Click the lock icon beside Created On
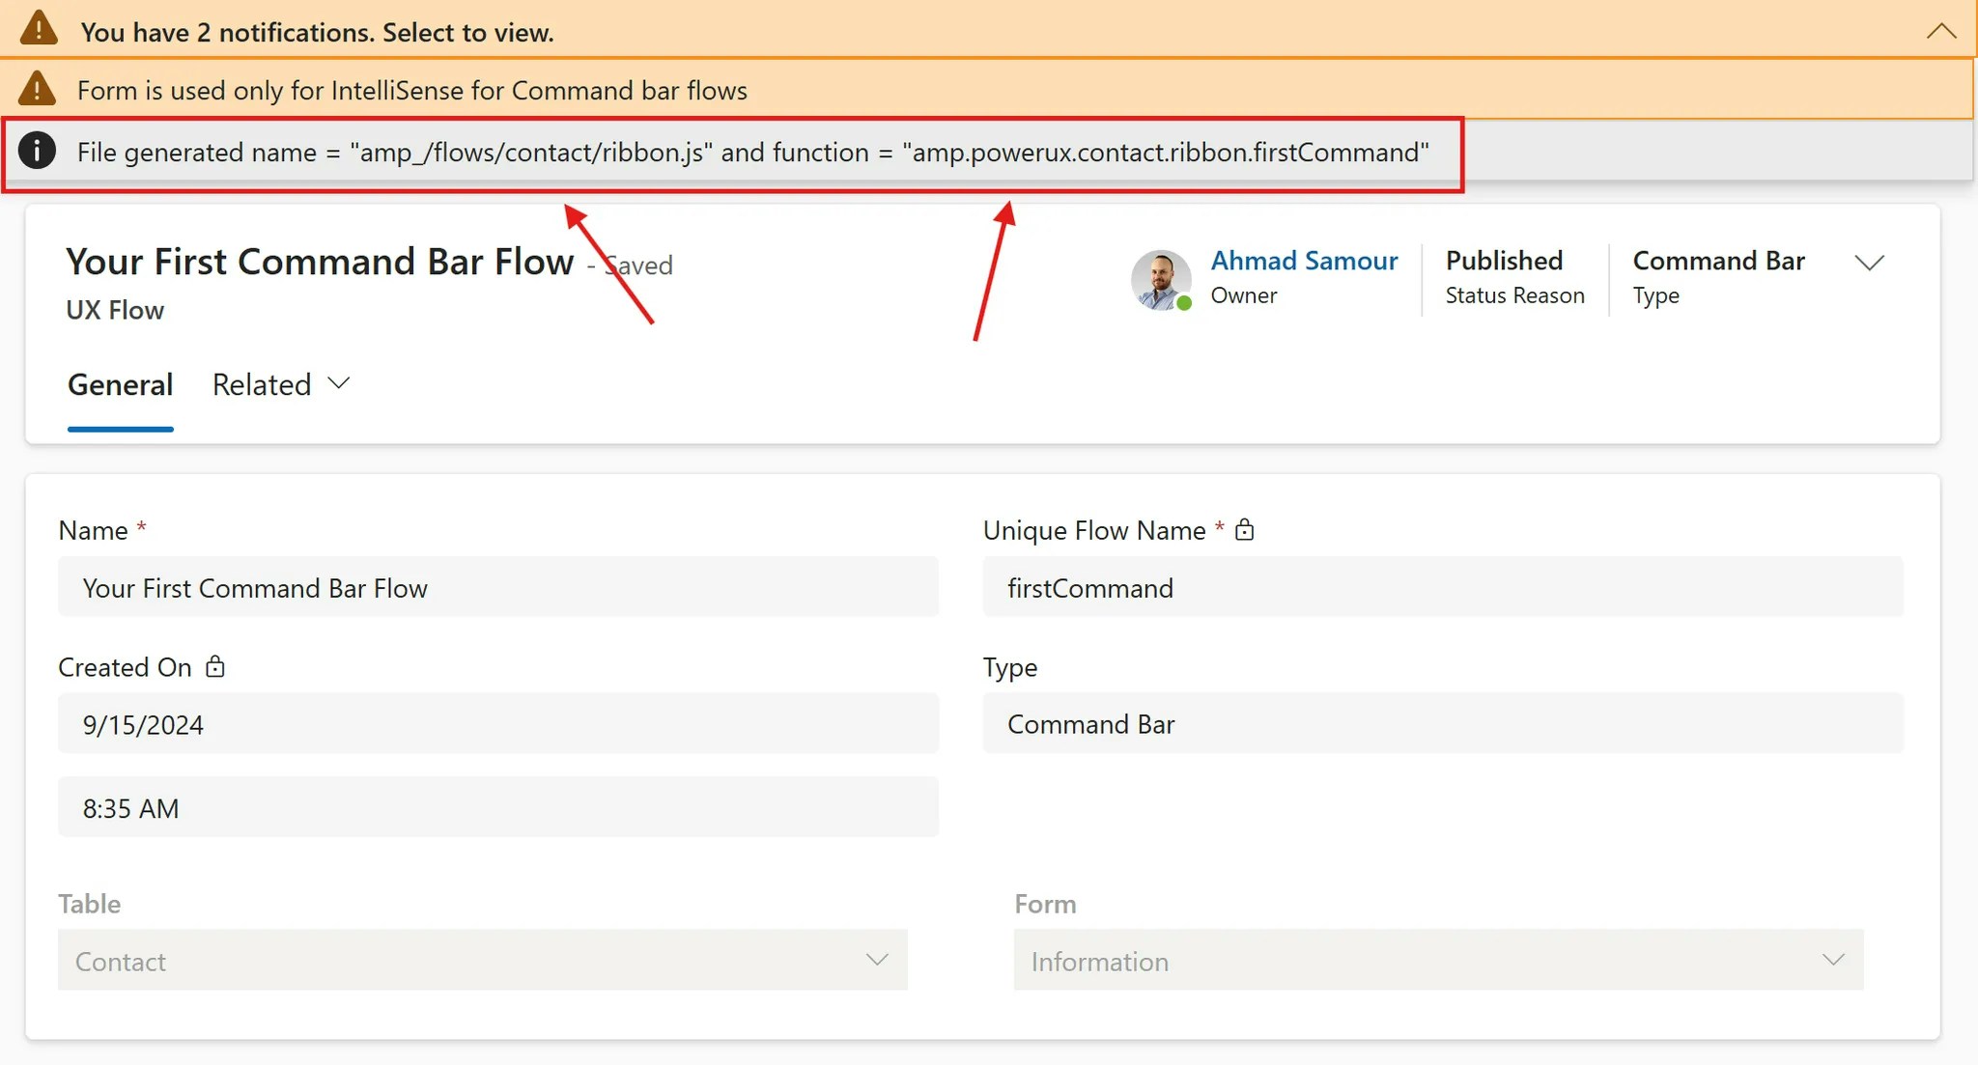Image resolution: width=1978 pixels, height=1065 pixels. tap(215, 666)
